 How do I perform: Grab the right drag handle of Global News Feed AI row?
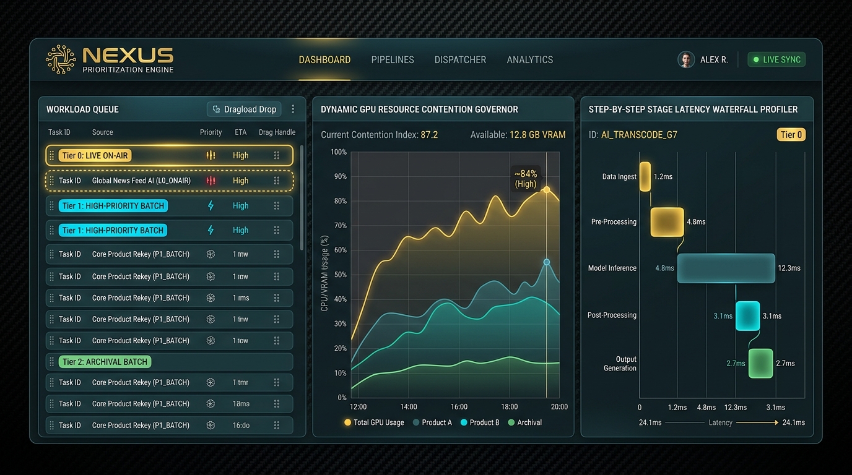(x=277, y=181)
